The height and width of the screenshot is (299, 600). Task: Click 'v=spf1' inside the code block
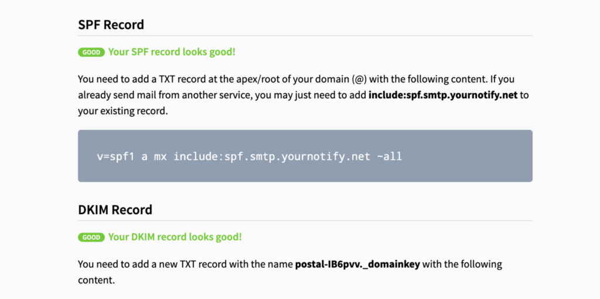(115, 156)
